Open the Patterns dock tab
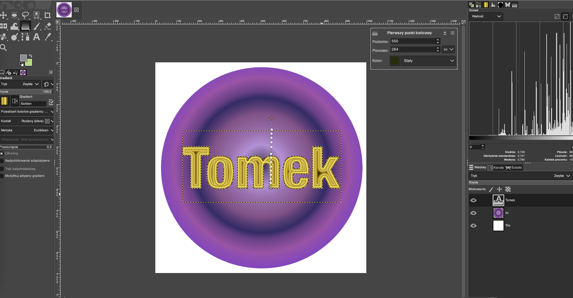 (x=478, y=5)
